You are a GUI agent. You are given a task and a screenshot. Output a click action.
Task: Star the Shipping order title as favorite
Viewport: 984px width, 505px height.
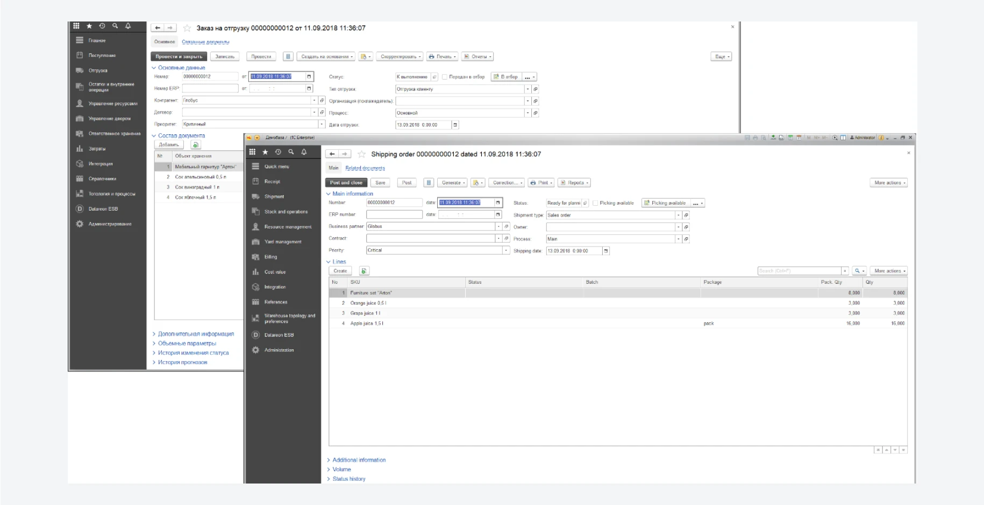pyautogui.click(x=362, y=154)
